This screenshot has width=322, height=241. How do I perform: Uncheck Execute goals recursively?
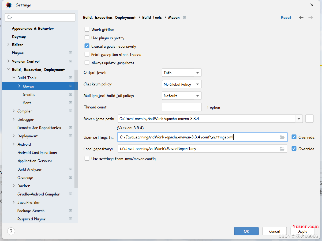[x=87, y=46]
